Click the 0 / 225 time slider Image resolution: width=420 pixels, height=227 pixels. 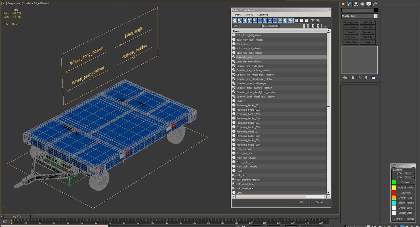pos(17,217)
